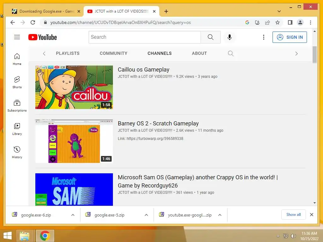
Task: Click the YouTube search magnifier button
Action: point(210,37)
